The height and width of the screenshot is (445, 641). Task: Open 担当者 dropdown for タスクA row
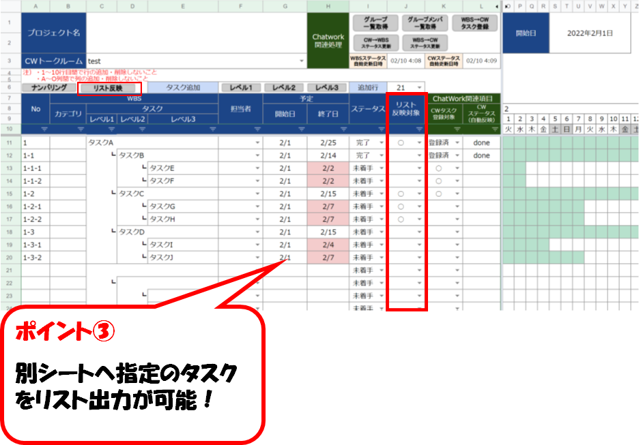[257, 143]
